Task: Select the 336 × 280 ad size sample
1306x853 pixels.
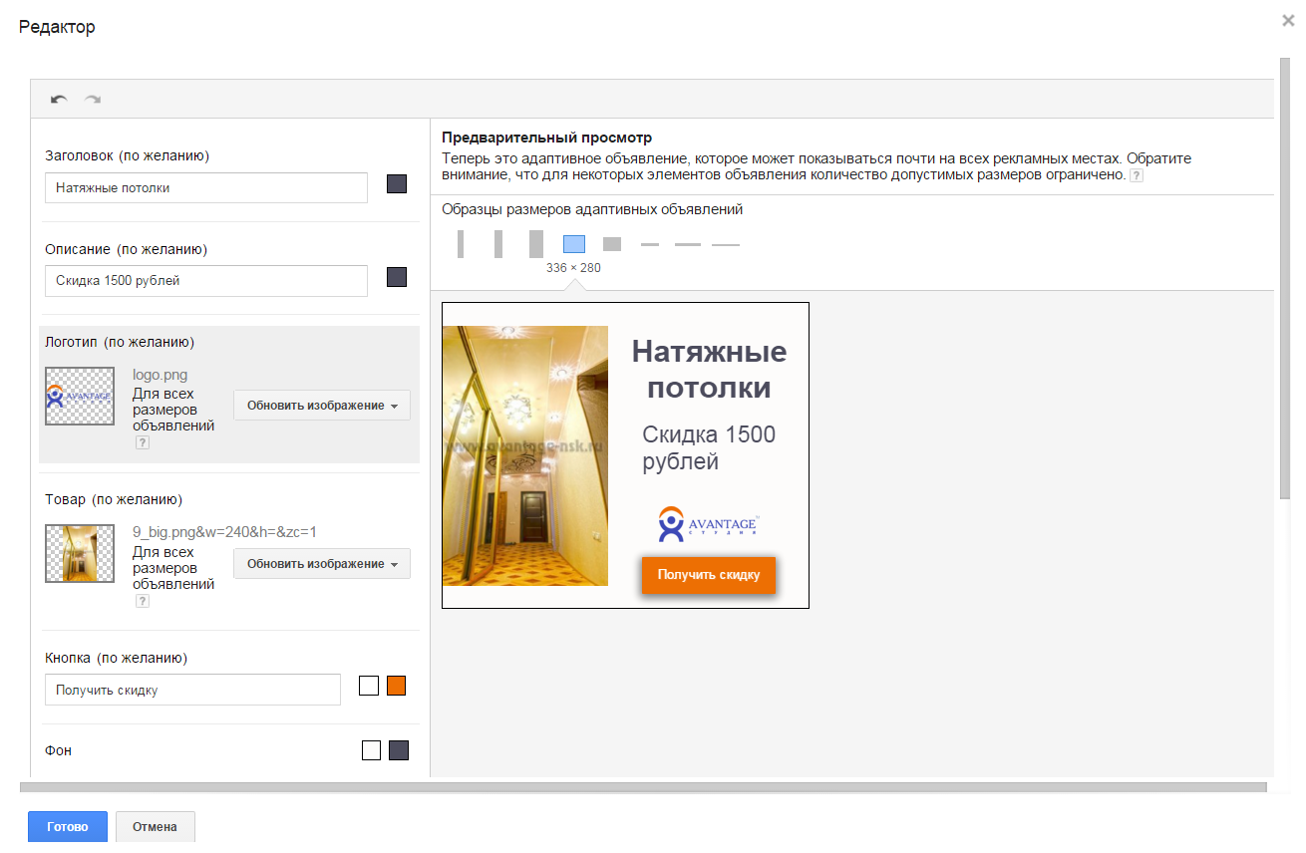Action: pos(573,243)
